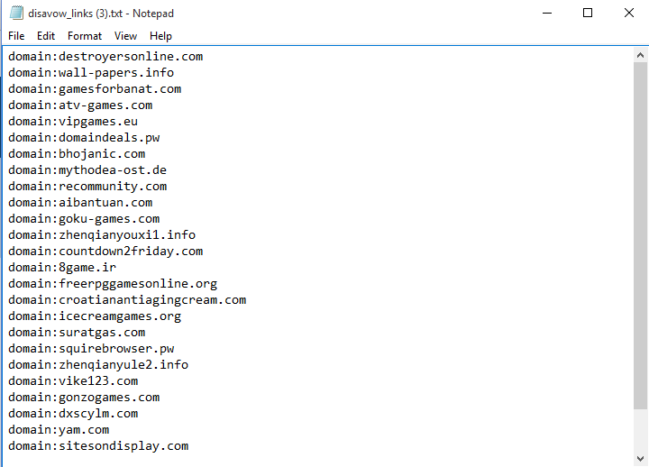Click the line domain:sitesondisplay.com
649x467 pixels.
pyautogui.click(x=98, y=446)
